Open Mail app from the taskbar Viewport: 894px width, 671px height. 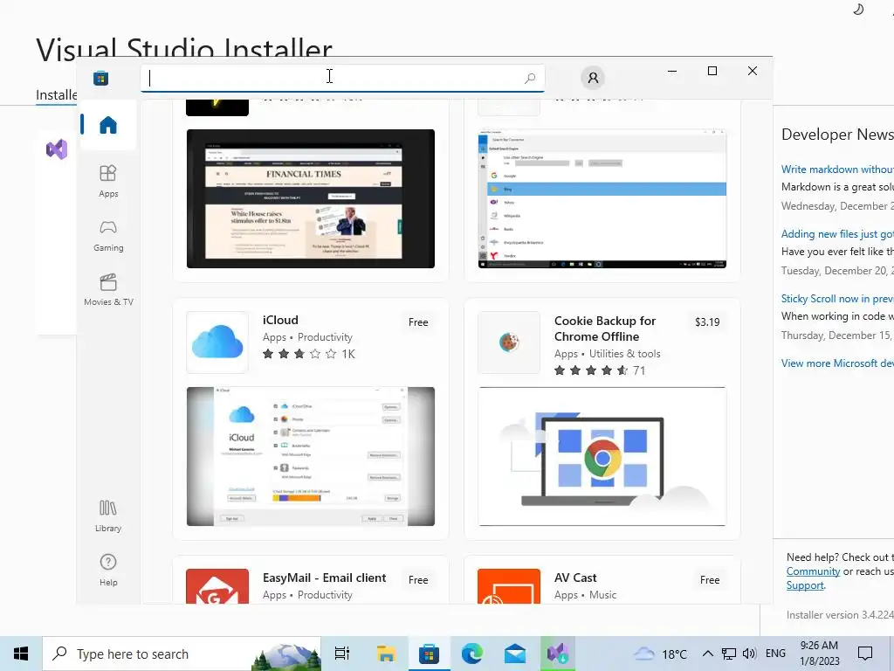[x=515, y=654]
